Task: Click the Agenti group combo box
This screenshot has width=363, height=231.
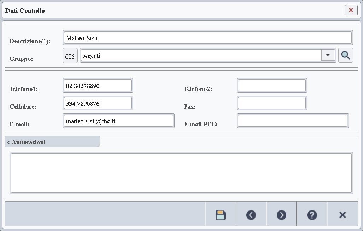Action: [201, 56]
